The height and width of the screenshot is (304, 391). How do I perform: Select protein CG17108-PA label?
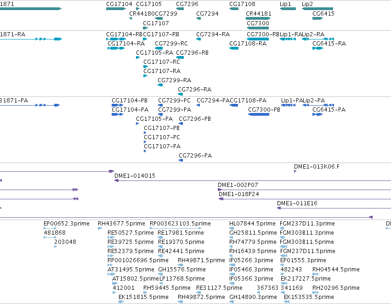(248, 101)
